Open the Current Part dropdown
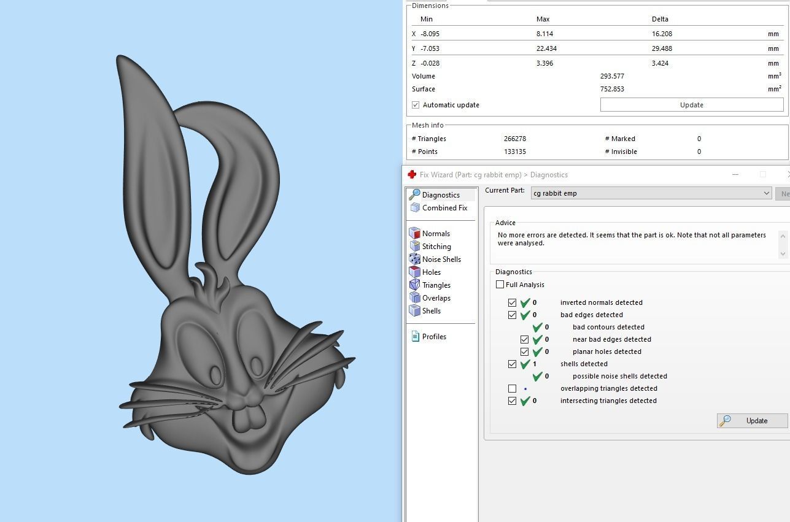 tap(651, 193)
